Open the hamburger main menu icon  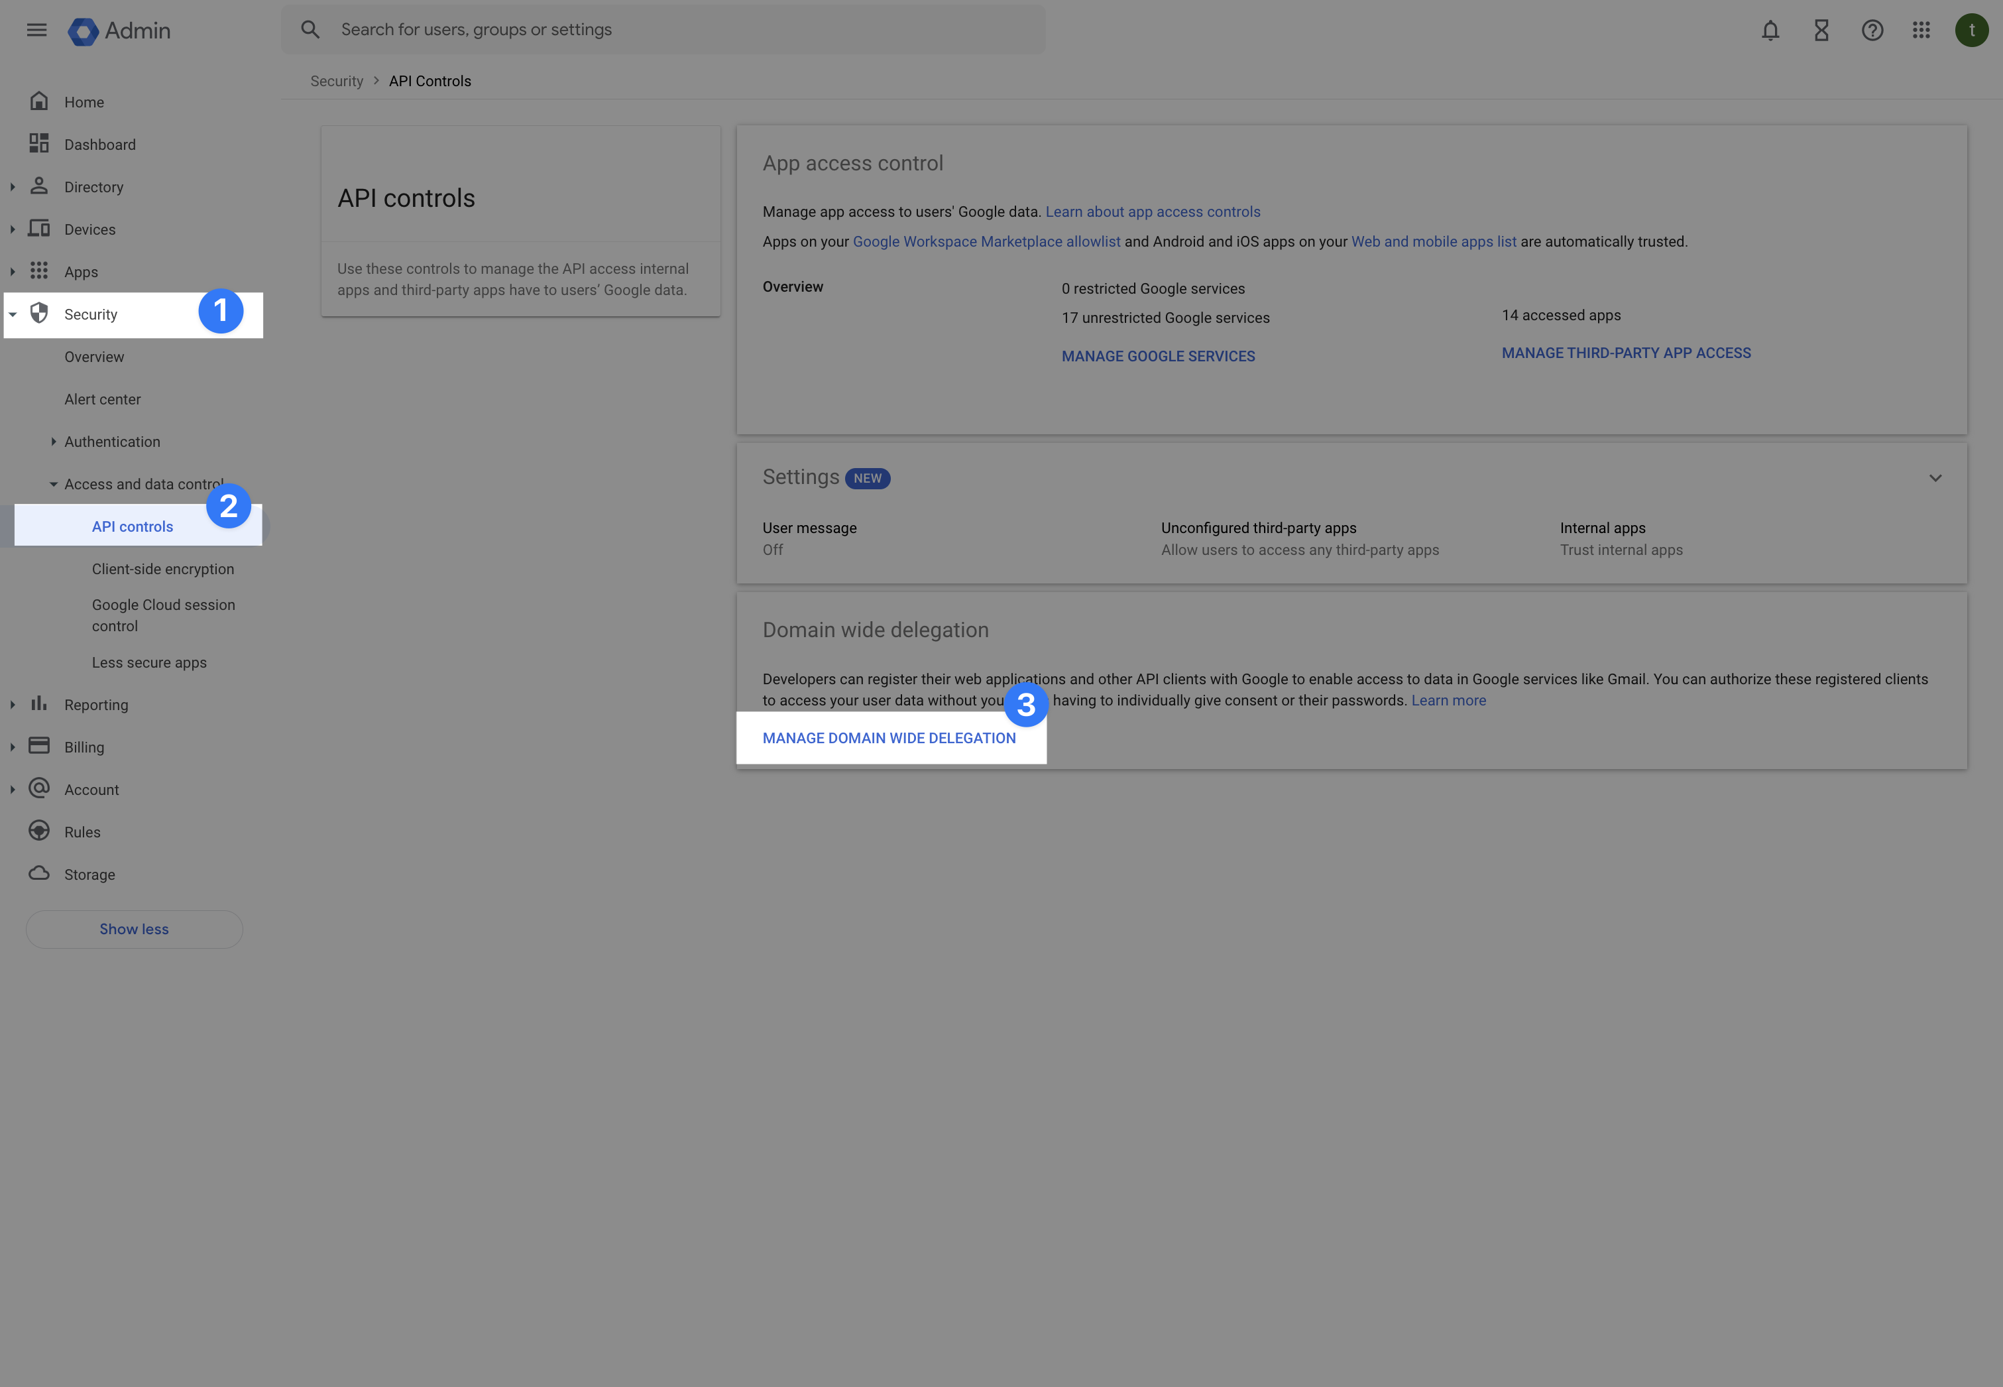[36, 30]
